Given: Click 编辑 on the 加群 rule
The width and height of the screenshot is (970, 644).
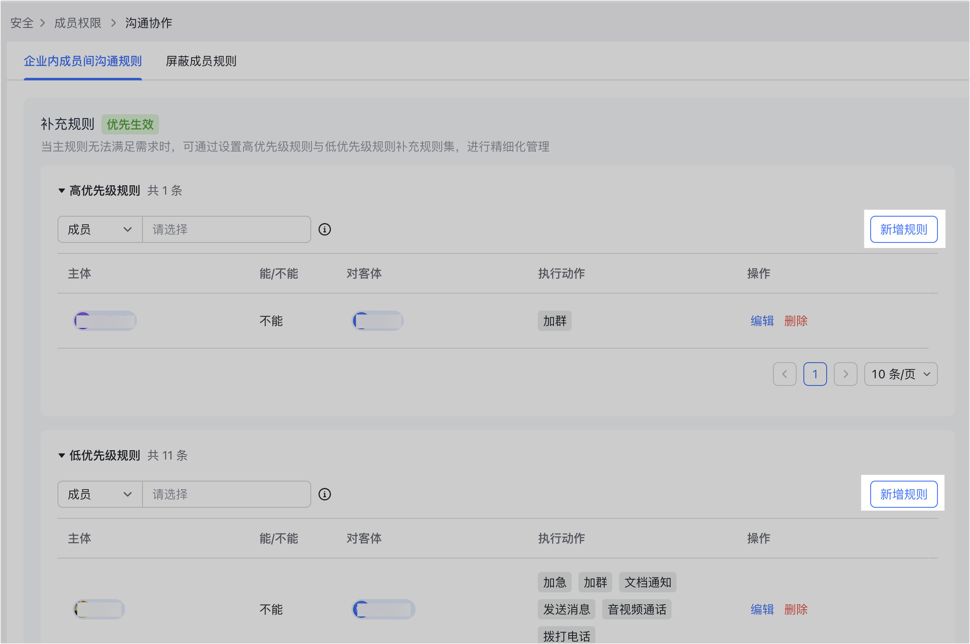Looking at the screenshot, I should point(762,321).
